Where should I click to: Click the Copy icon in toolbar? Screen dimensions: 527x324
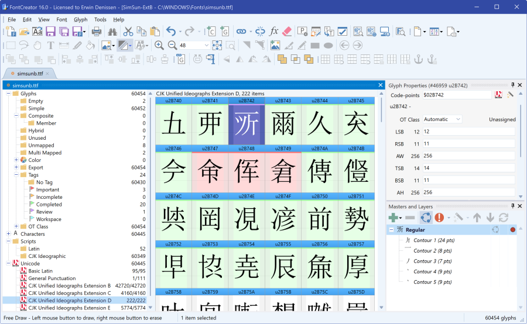pyautogui.click(x=142, y=32)
